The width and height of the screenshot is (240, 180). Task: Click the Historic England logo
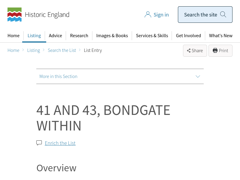[x=38, y=15]
